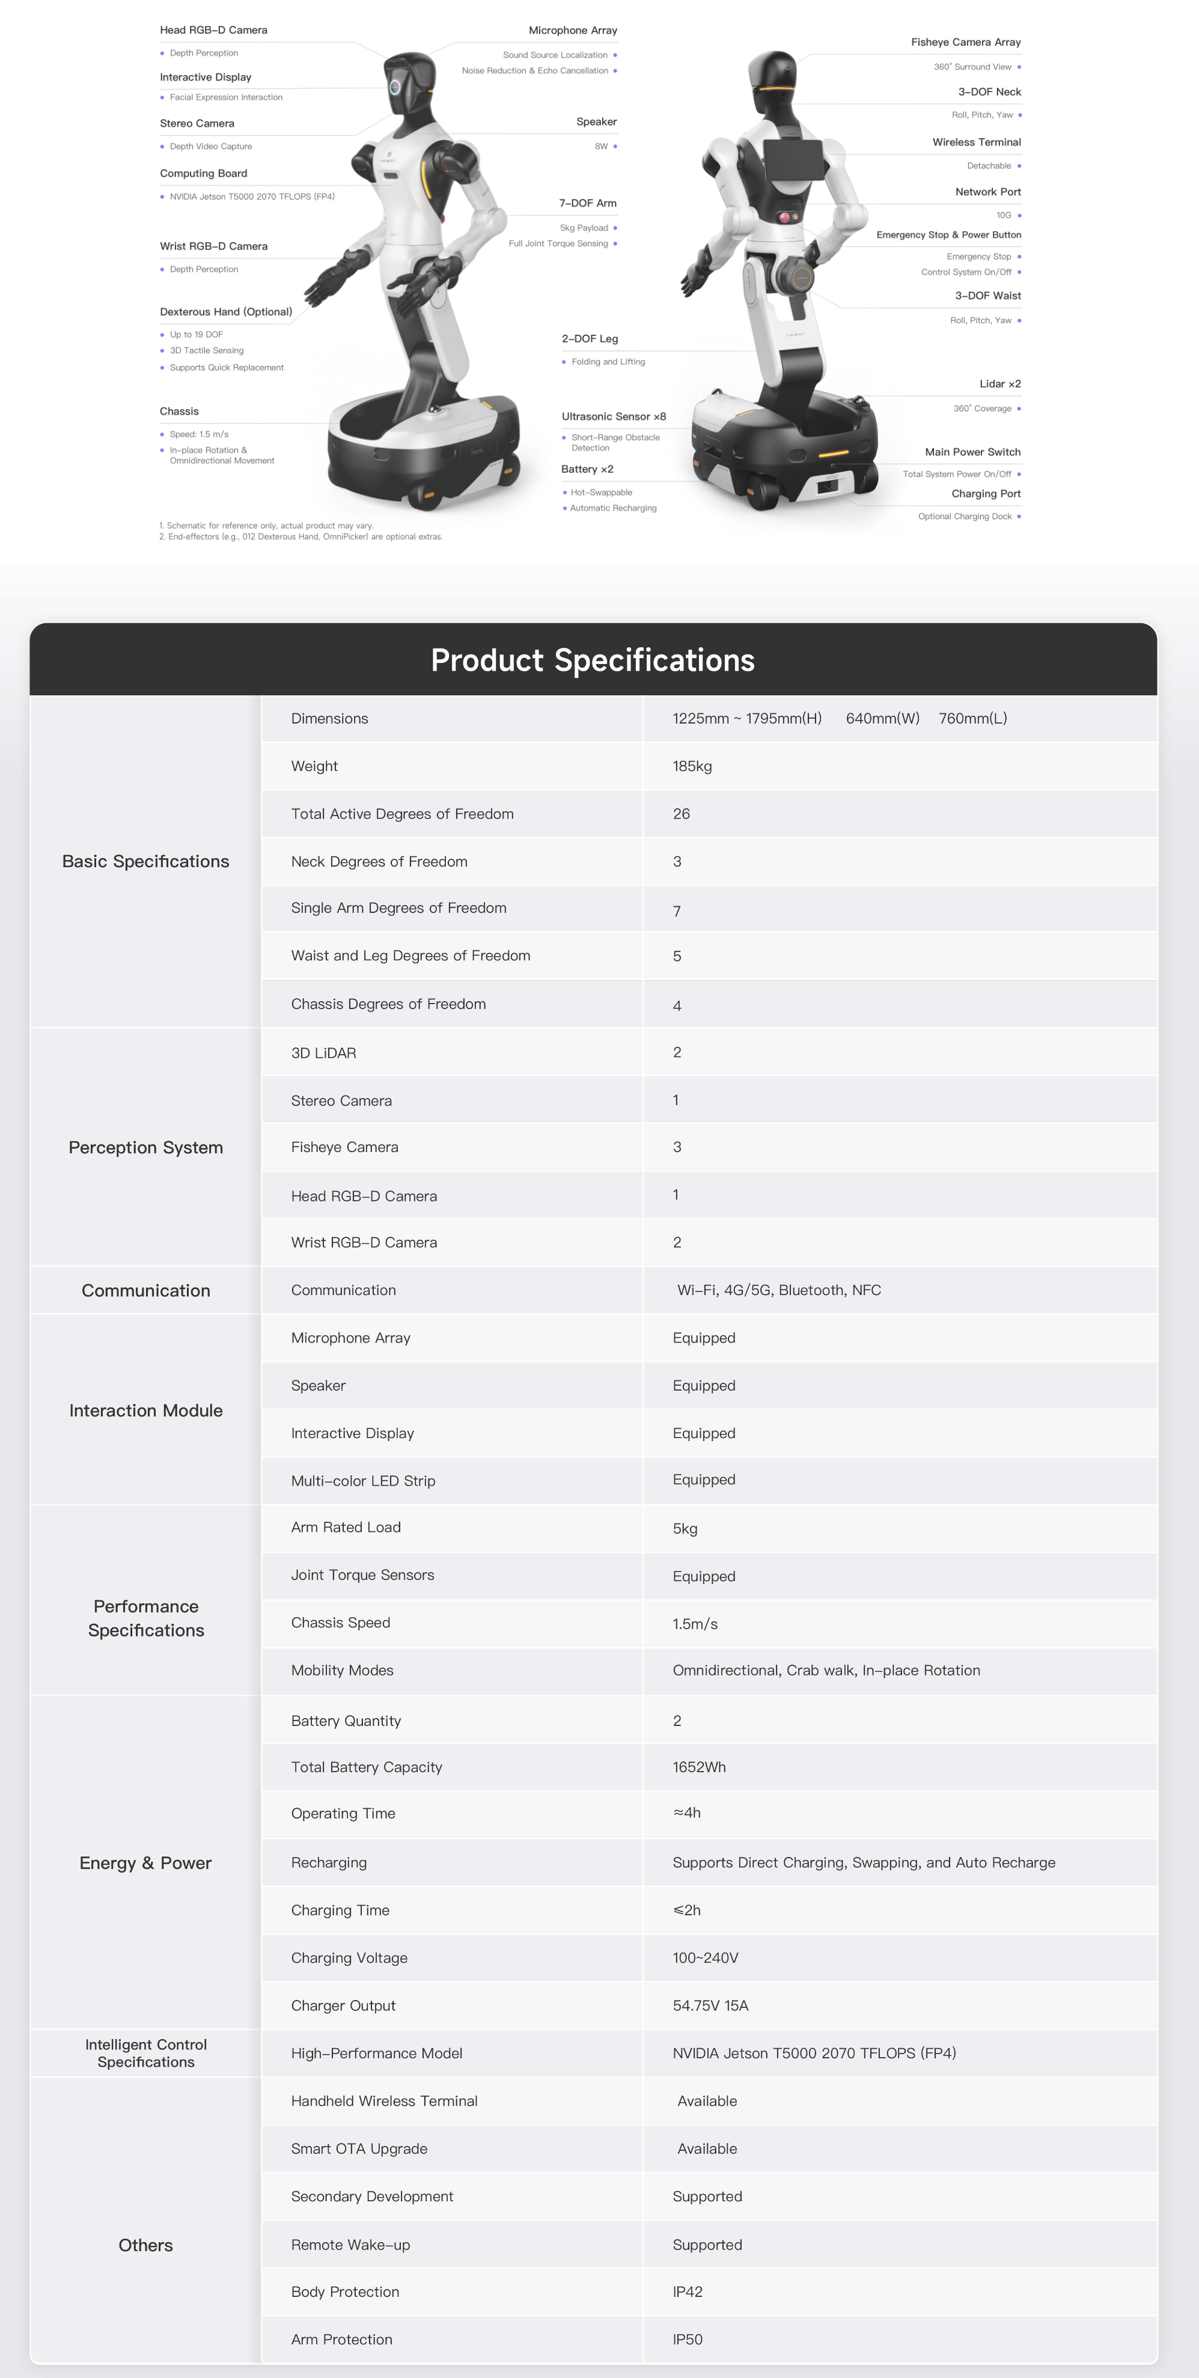1199x2378 pixels.
Task: Click the "Perception System" category cell
Action: tap(146, 1147)
